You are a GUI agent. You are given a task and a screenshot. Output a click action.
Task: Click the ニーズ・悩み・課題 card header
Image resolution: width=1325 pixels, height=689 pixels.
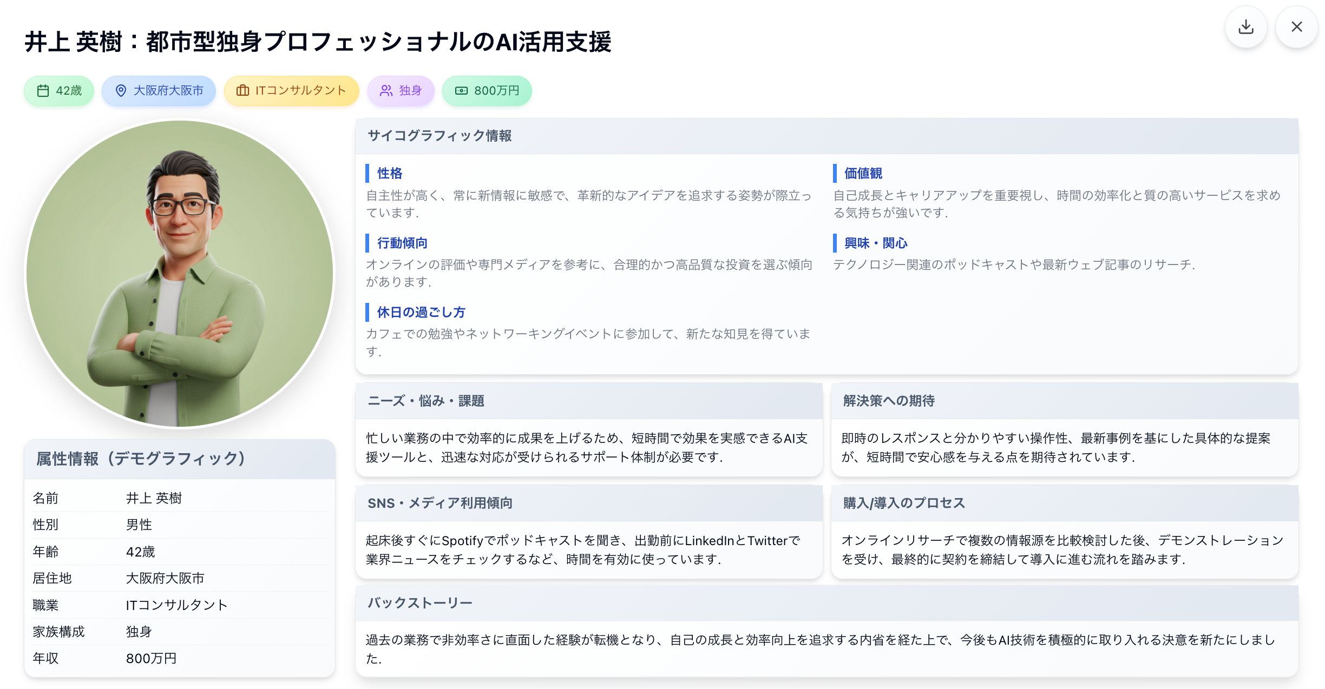(x=426, y=401)
